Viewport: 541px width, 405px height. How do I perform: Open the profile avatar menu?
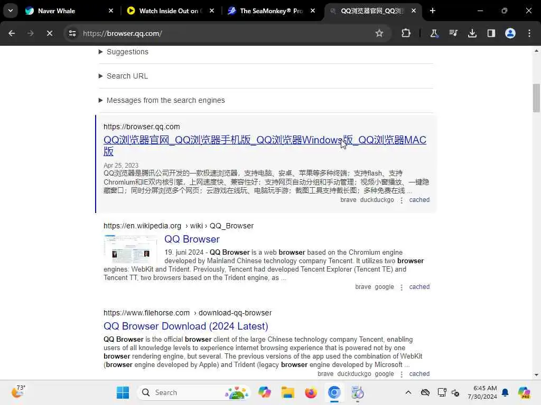tap(510, 33)
